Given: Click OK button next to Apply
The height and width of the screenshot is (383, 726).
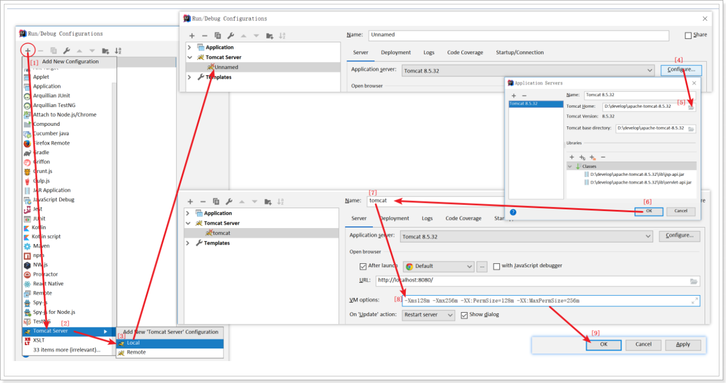Looking at the screenshot, I should point(604,345).
